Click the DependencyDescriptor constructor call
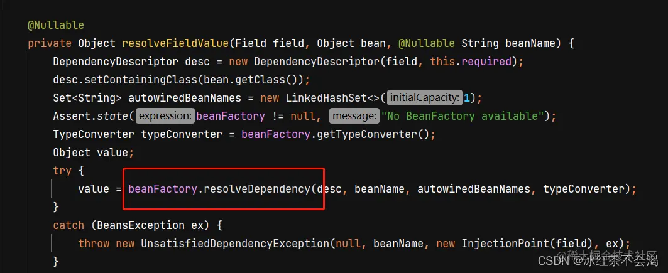The height and width of the screenshot is (273, 668). (x=317, y=62)
